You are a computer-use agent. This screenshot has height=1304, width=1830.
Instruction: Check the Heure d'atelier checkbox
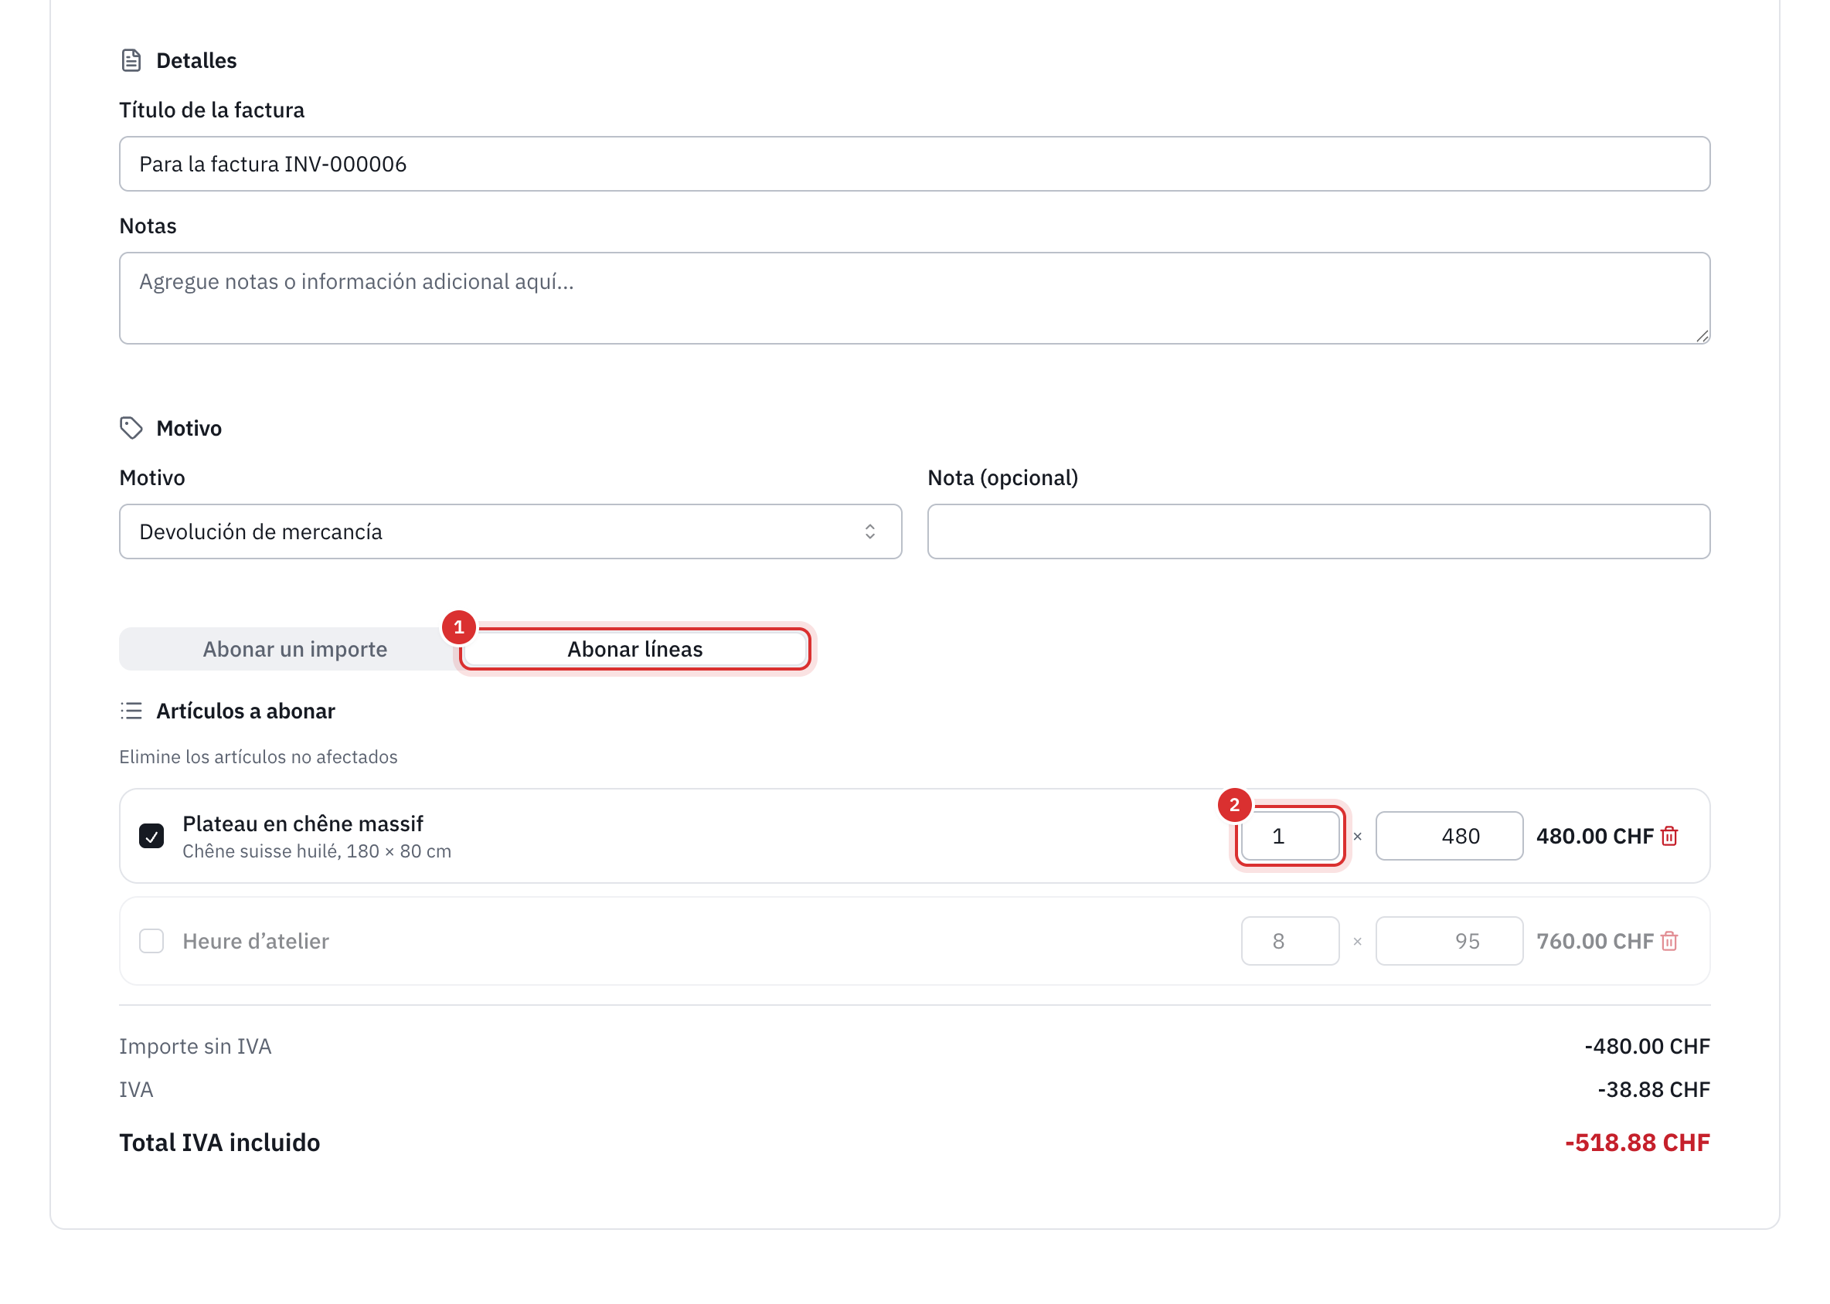point(151,941)
